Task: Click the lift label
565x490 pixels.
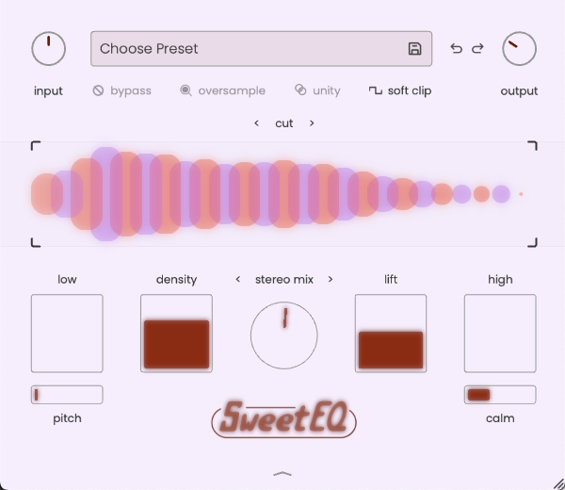Action: click(x=391, y=280)
